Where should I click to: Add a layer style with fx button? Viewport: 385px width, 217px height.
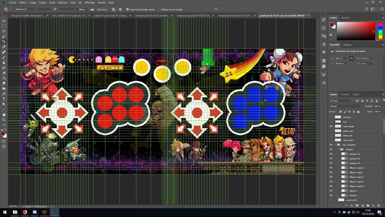tap(351, 206)
